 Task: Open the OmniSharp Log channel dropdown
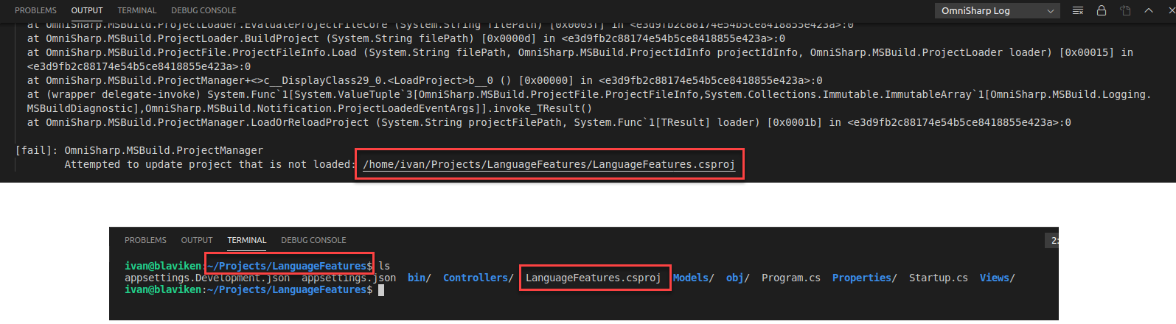click(998, 10)
